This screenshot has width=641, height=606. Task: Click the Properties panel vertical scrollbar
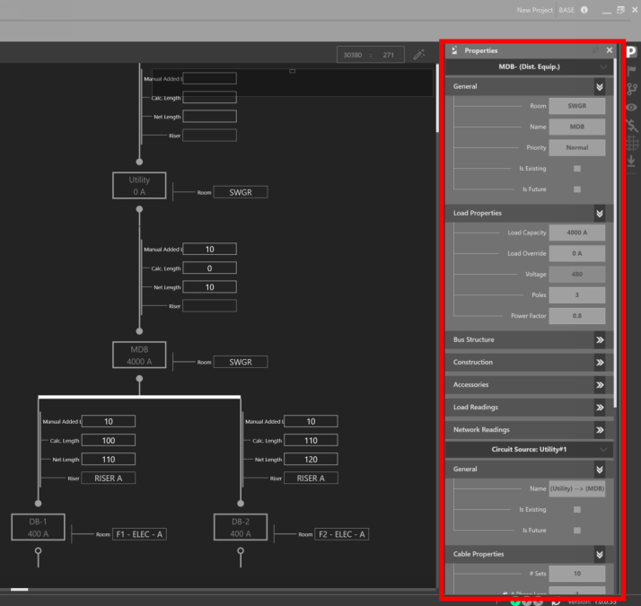point(615,233)
